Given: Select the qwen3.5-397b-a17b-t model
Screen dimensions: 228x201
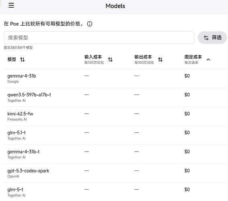Looking at the screenshot, I should pyautogui.click(x=29, y=95).
